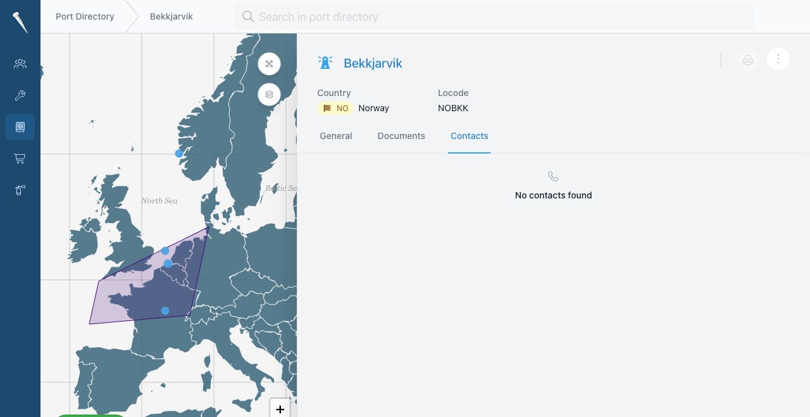Open the three-dot more options menu
Screen dimensions: 810x417
[x=778, y=59]
